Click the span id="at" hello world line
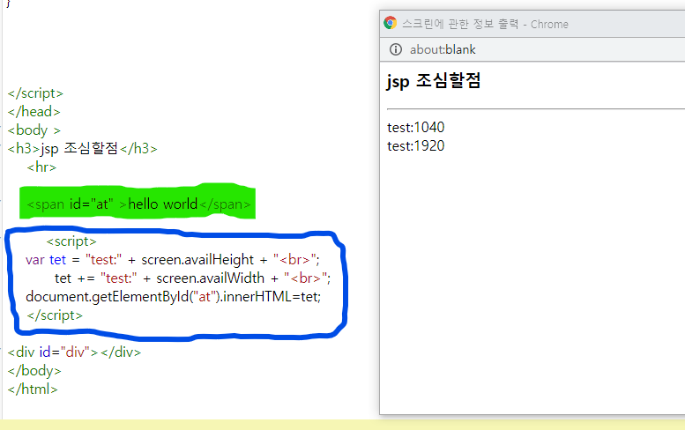Viewport: 685px width, 430px height. coord(139,204)
